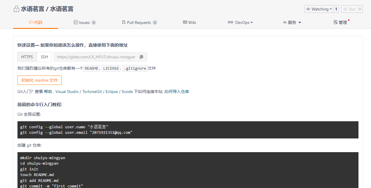The width and height of the screenshot is (371, 188).
Task: Click the star icon in the Star button
Action: (345, 9)
